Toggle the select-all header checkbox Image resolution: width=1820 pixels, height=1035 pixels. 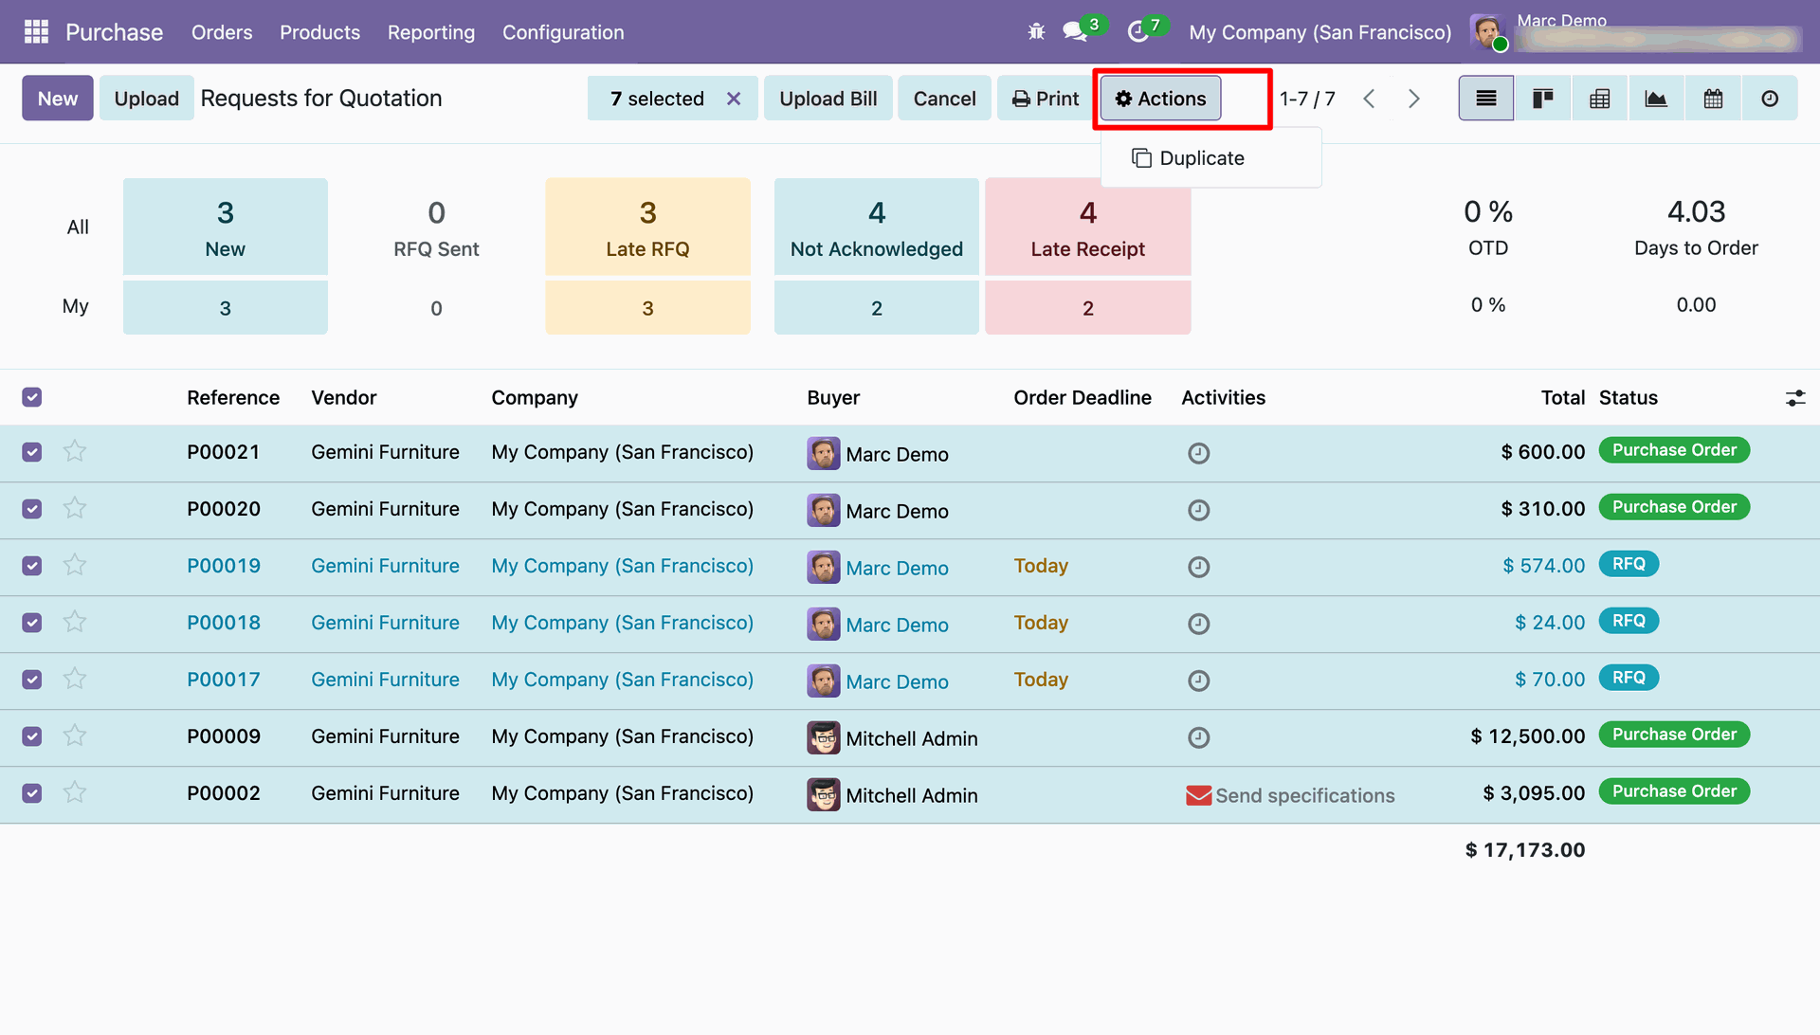32,397
